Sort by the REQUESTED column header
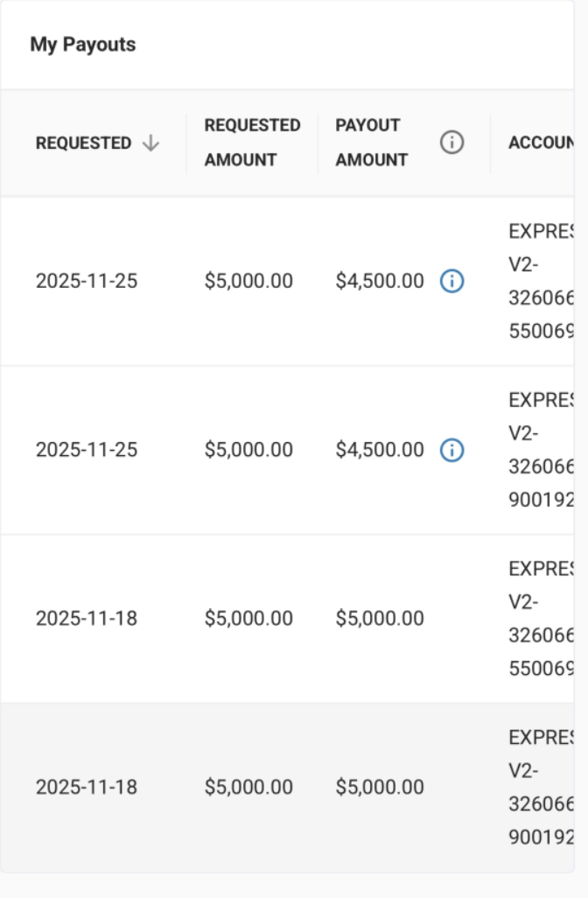Image resolution: width=588 pixels, height=898 pixels. (84, 144)
